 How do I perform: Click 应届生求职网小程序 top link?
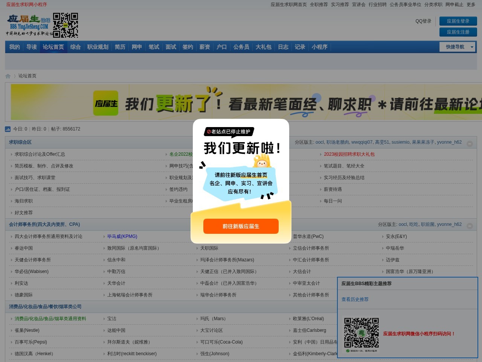click(x=27, y=5)
